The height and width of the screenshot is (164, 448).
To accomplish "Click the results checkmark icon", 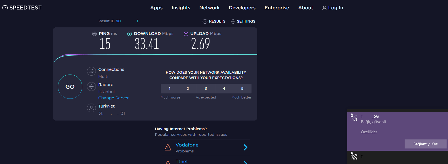I will [205, 21].
